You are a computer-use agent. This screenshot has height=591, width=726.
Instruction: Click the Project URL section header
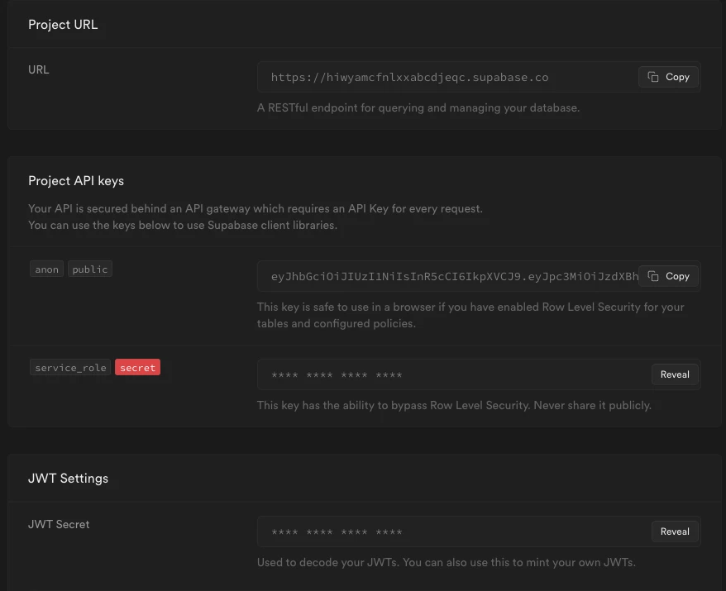(x=63, y=25)
